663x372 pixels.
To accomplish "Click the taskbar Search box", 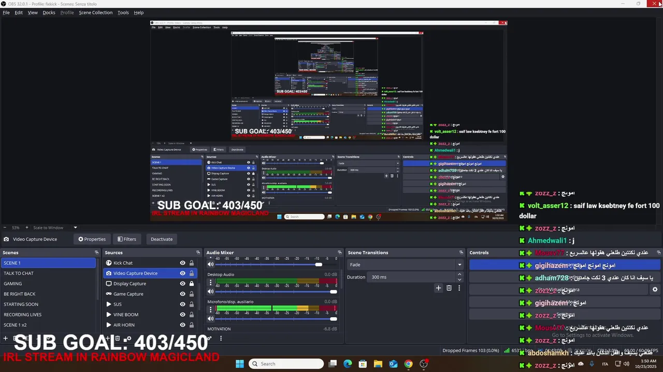I will [286, 364].
